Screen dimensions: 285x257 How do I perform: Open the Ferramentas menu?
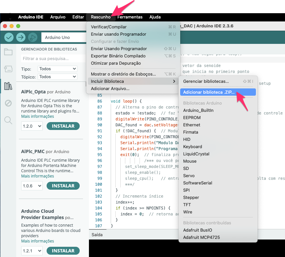pos(130,17)
